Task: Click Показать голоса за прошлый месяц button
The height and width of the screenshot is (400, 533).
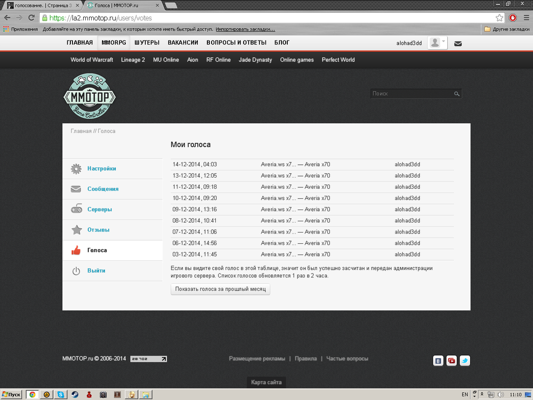Action: [220, 289]
